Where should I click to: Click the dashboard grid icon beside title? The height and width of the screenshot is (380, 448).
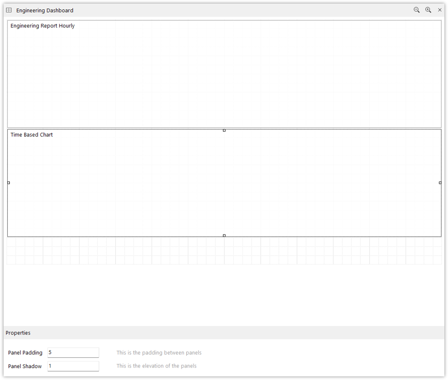(x=9, y=10)
